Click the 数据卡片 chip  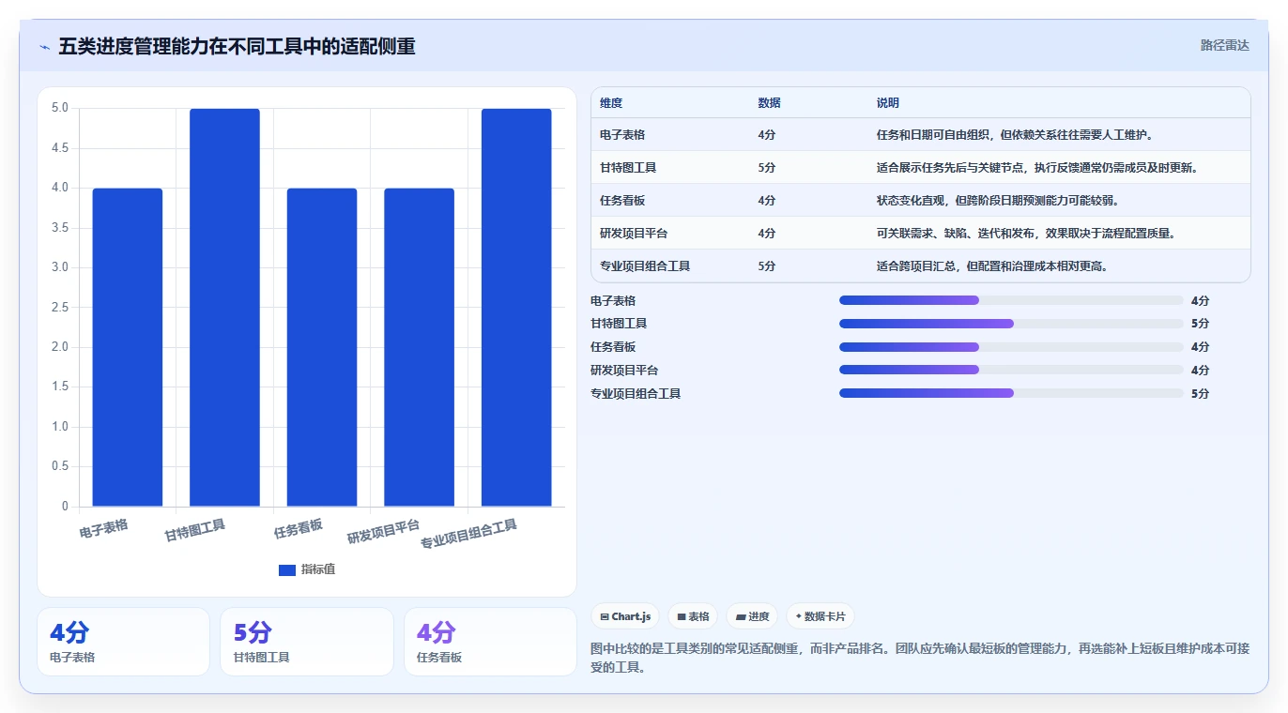point(820,616)
